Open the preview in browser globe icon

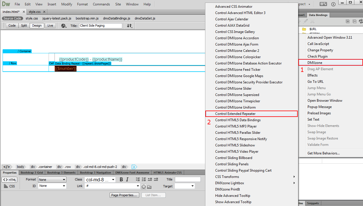pyautogui.click(x=64, y=26)
